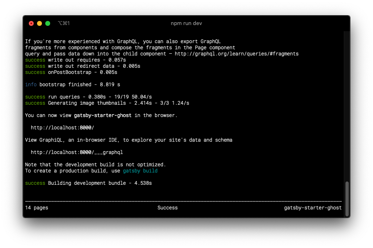Click the 'onPostBootstrap - 0.005s' line
This screenshot has width=373, height=248.
pyautogui.click(x=71, y=72)
